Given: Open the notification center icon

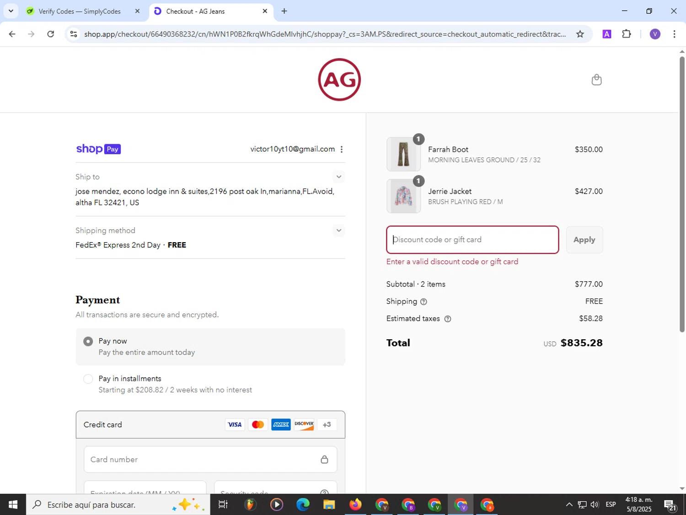Looking at the screenshot, I should point(670,505).
